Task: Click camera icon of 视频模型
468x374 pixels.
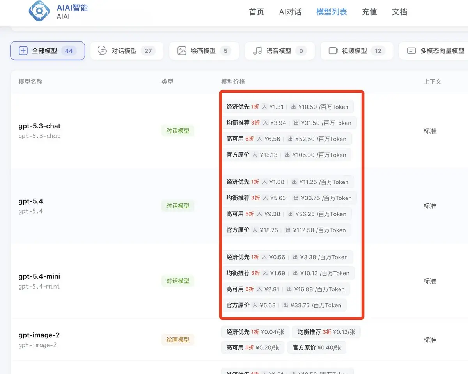Action: (333, 51)
